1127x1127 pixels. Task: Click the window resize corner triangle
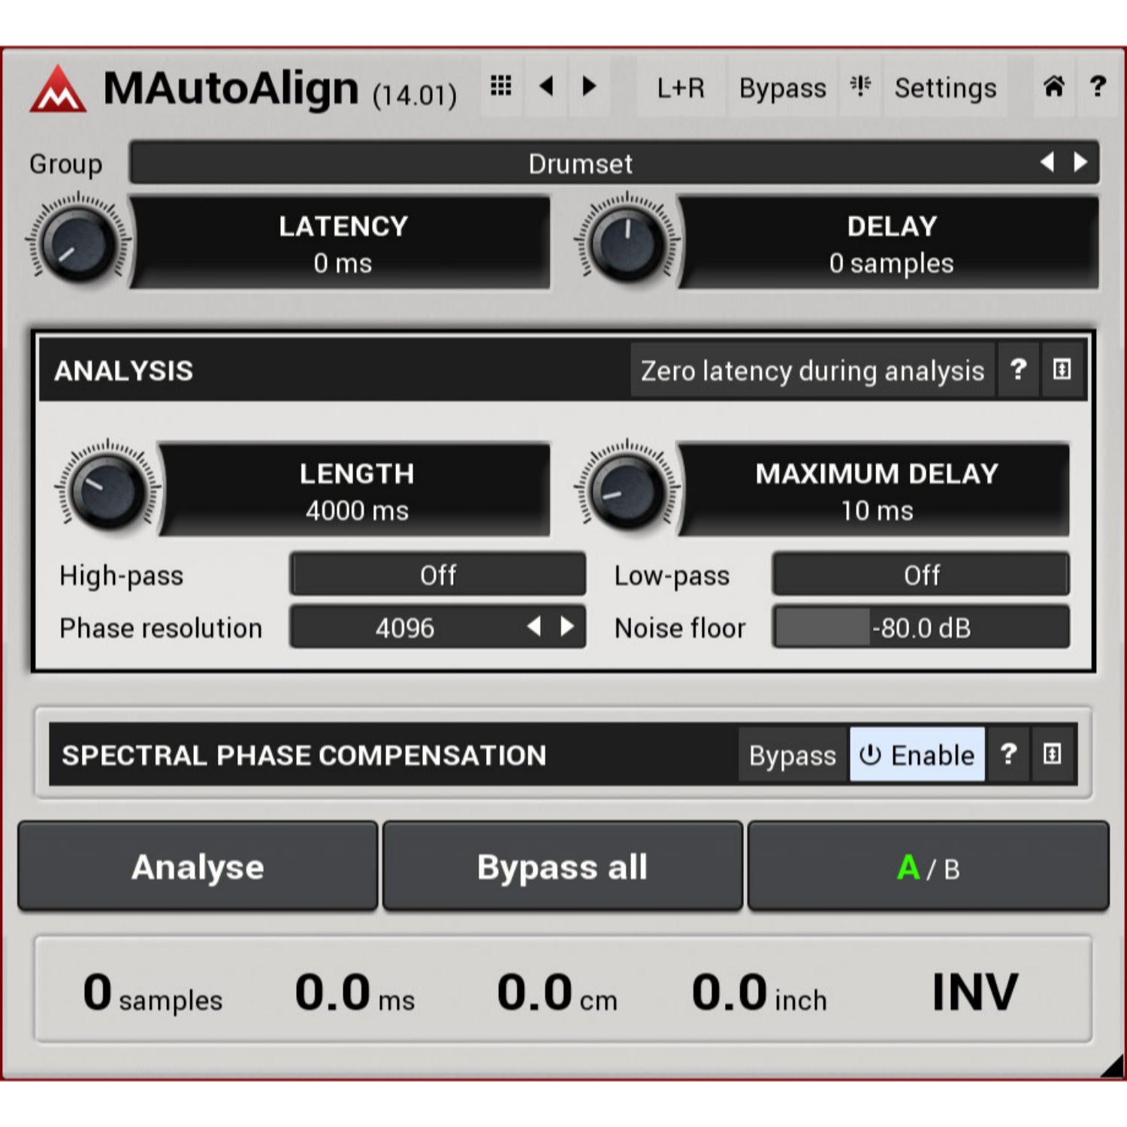1113,1066
